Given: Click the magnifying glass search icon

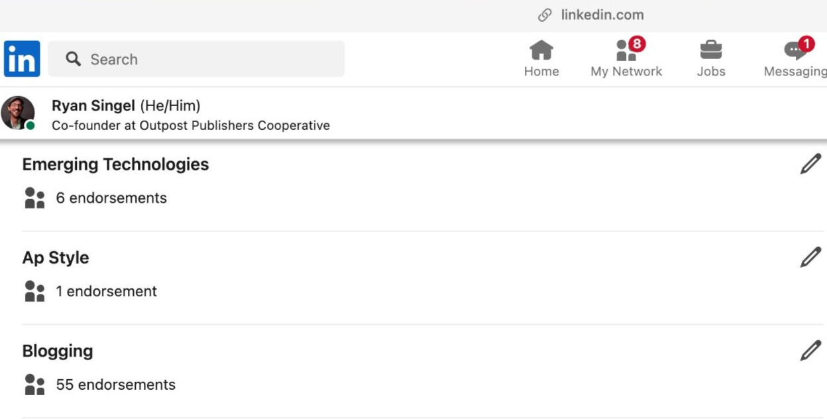Looking at the screenshot, I should coord(74,59).
